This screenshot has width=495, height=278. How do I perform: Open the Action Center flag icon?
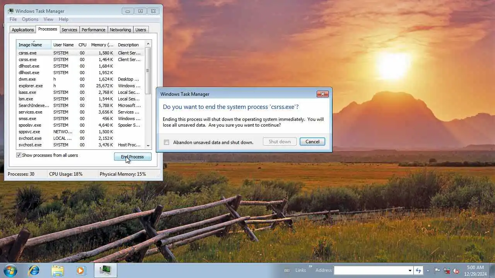[437, 271]
